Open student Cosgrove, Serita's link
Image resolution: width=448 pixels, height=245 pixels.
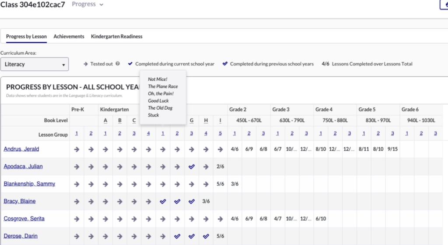coord(24,219)
